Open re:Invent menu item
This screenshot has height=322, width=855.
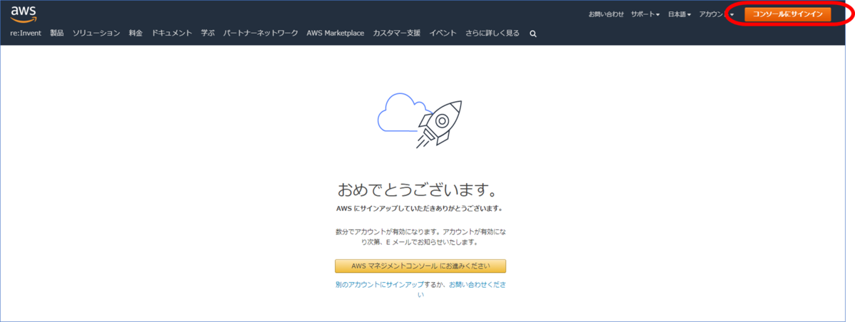(26, 33)
